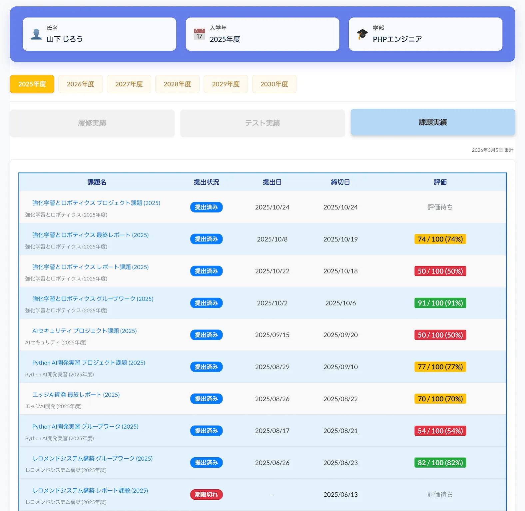Select the 2030年度 year tab
Image resolution: width=525 pixels, height=511 pixels.
[274, 84]
